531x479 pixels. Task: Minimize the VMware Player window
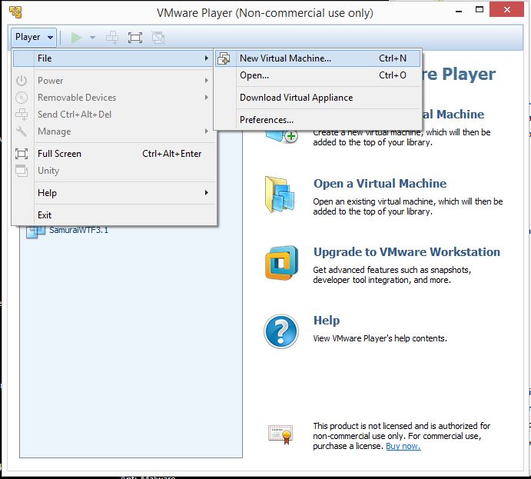(x=459, y=10)
